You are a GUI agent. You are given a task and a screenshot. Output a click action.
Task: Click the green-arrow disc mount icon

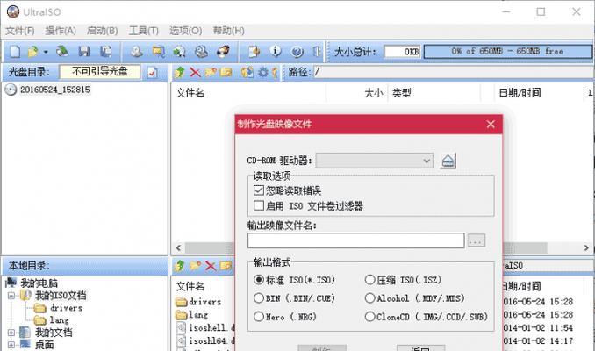pos(180,51)
